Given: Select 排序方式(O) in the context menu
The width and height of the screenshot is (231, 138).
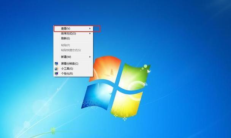Looking at the screenshot, I should 73,33.
